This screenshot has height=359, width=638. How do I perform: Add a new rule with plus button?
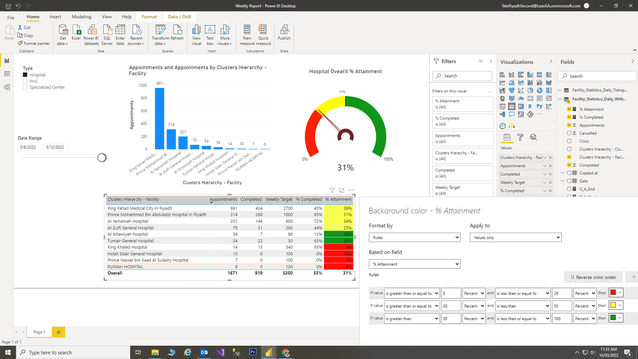[634, 277]
